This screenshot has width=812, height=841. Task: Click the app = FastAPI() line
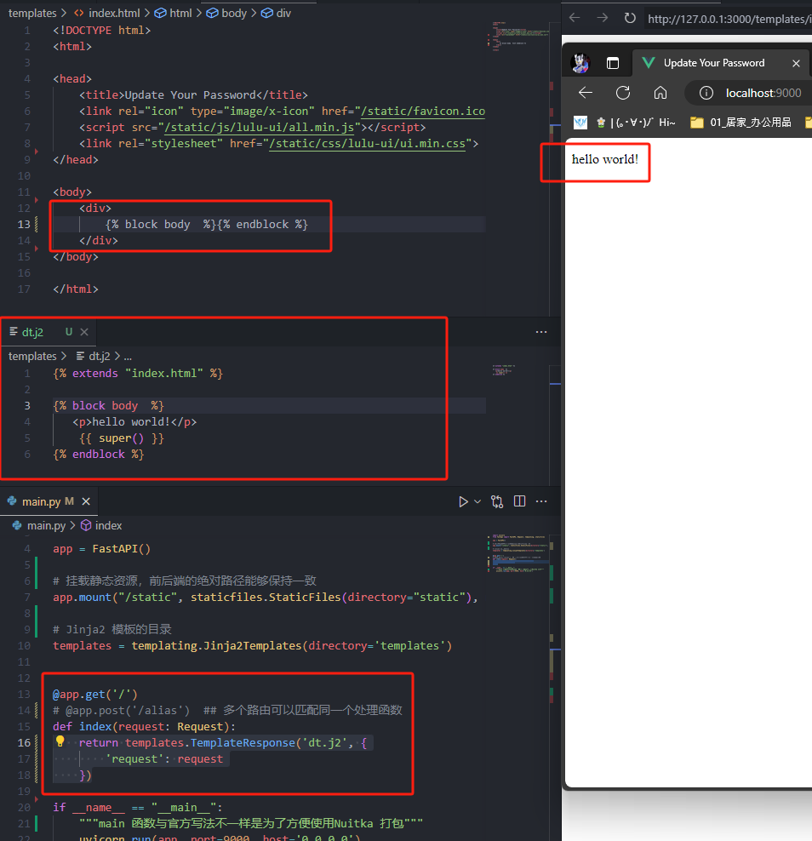point(101,549)
